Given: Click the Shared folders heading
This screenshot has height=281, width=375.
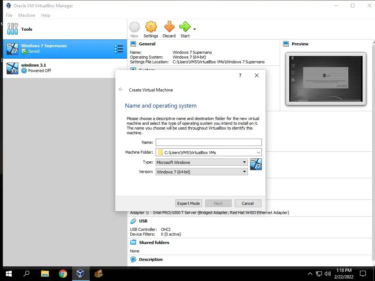Looking at the screenshot, I should click(154, 242).
